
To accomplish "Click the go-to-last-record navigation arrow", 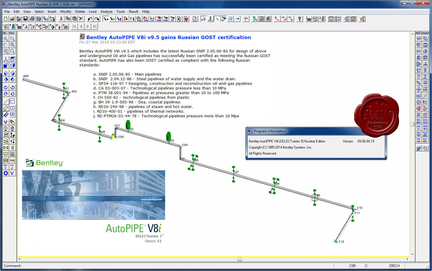I will click(x=94, y=27).
